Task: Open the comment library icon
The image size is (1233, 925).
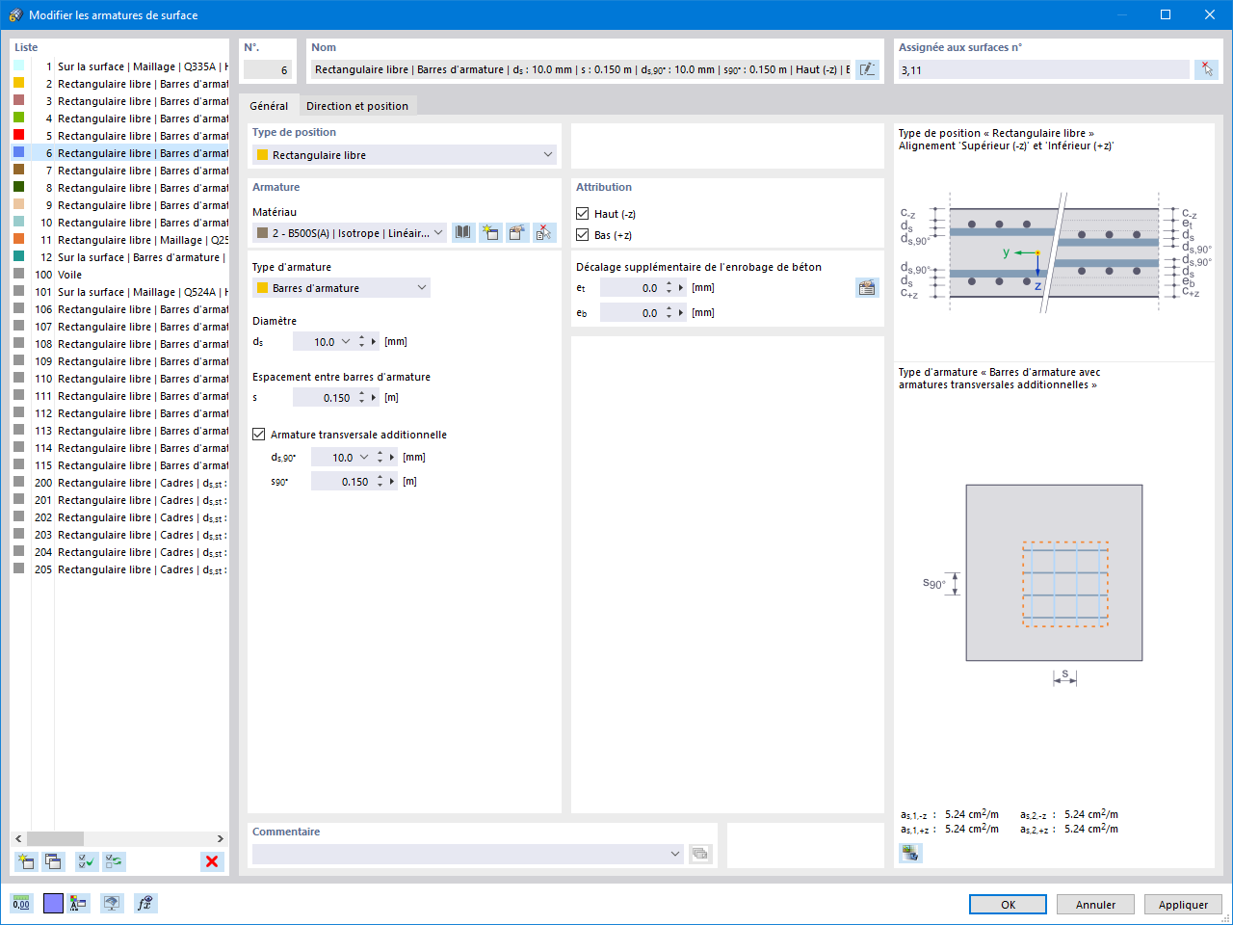Action: 700,854
